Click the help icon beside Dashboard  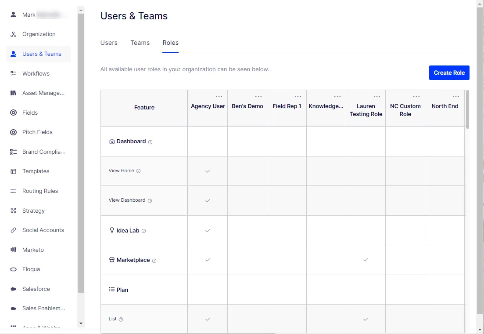[x=151, y=142]
